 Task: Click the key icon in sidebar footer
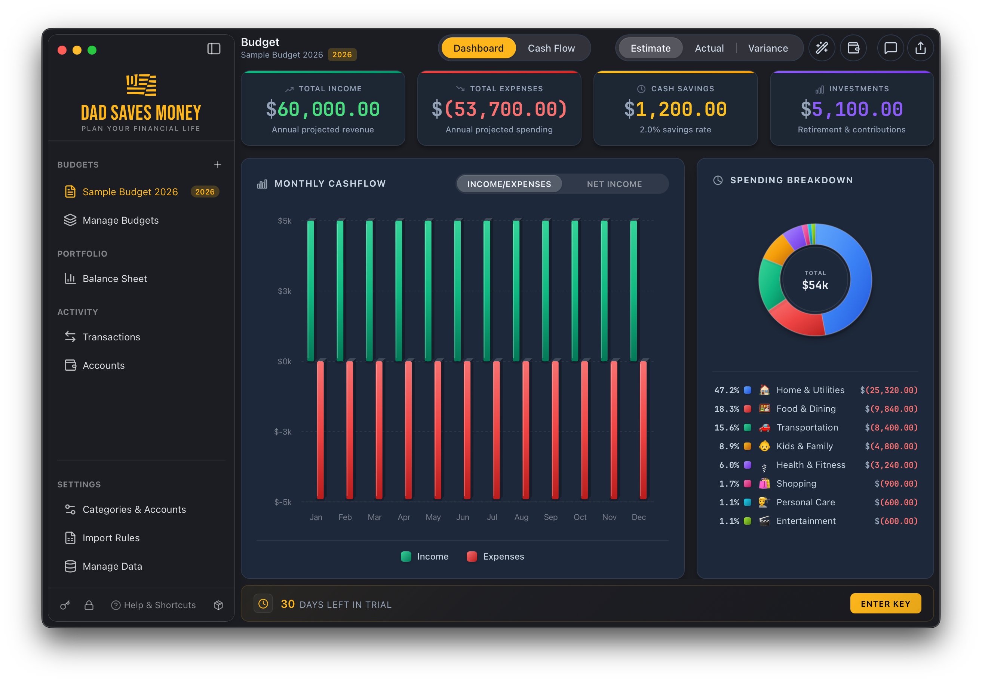[x=65, y=605]
